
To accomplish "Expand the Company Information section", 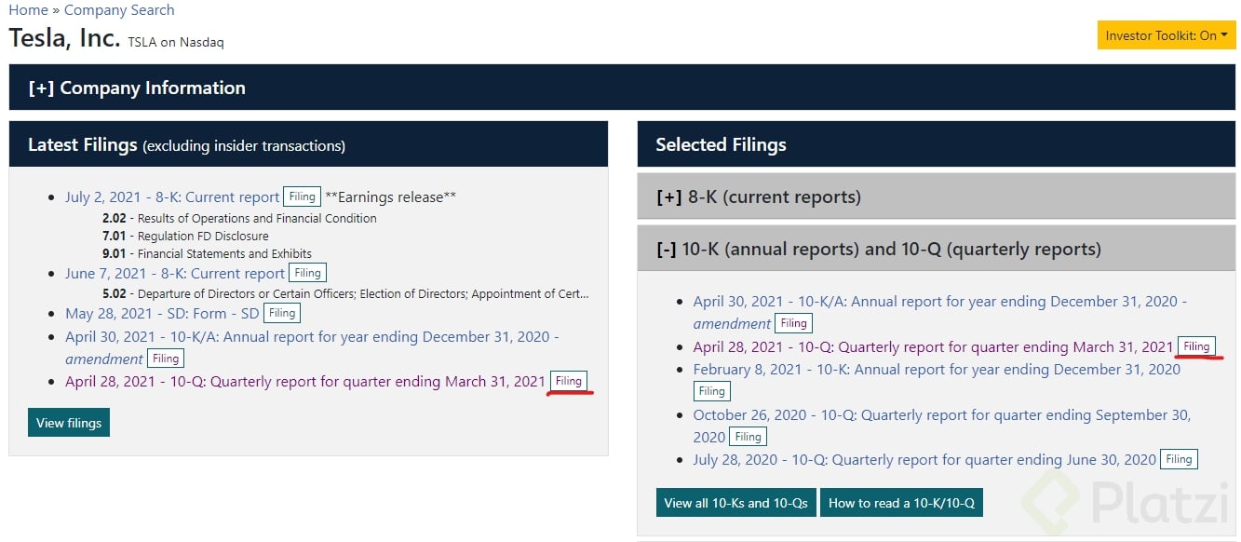I will (137, 88).
